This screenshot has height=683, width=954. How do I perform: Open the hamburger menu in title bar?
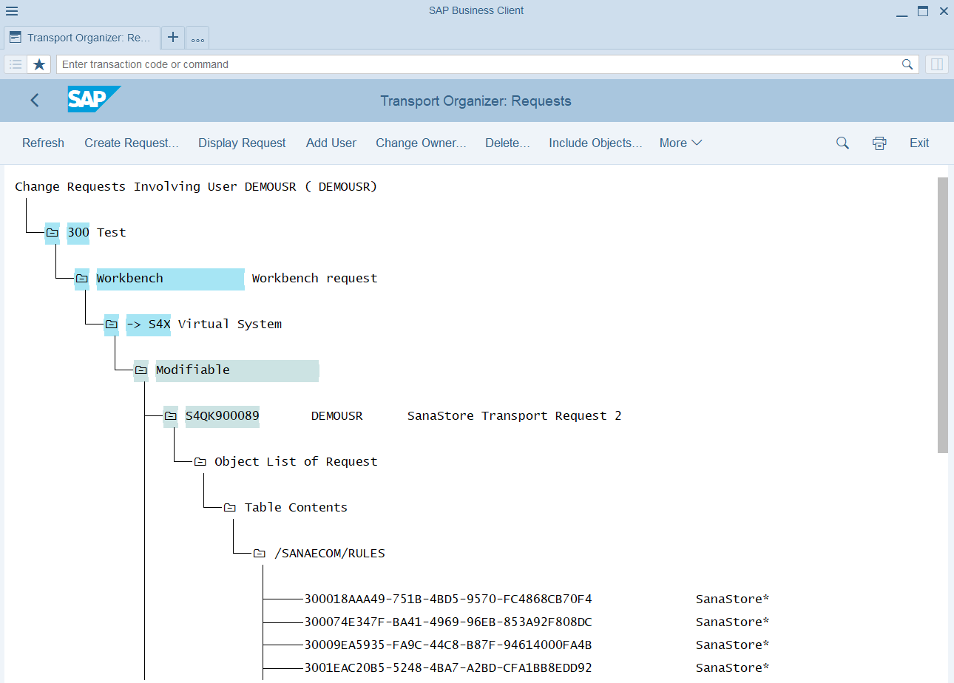coord(12,11)
